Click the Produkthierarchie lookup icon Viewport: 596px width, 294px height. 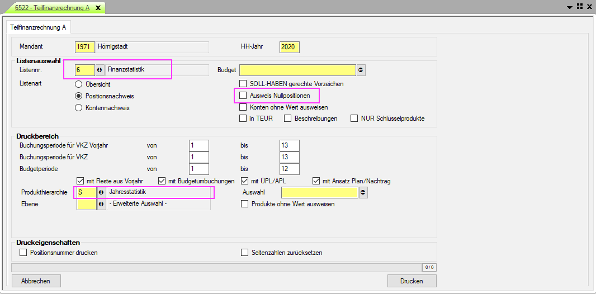pos(101,192)
